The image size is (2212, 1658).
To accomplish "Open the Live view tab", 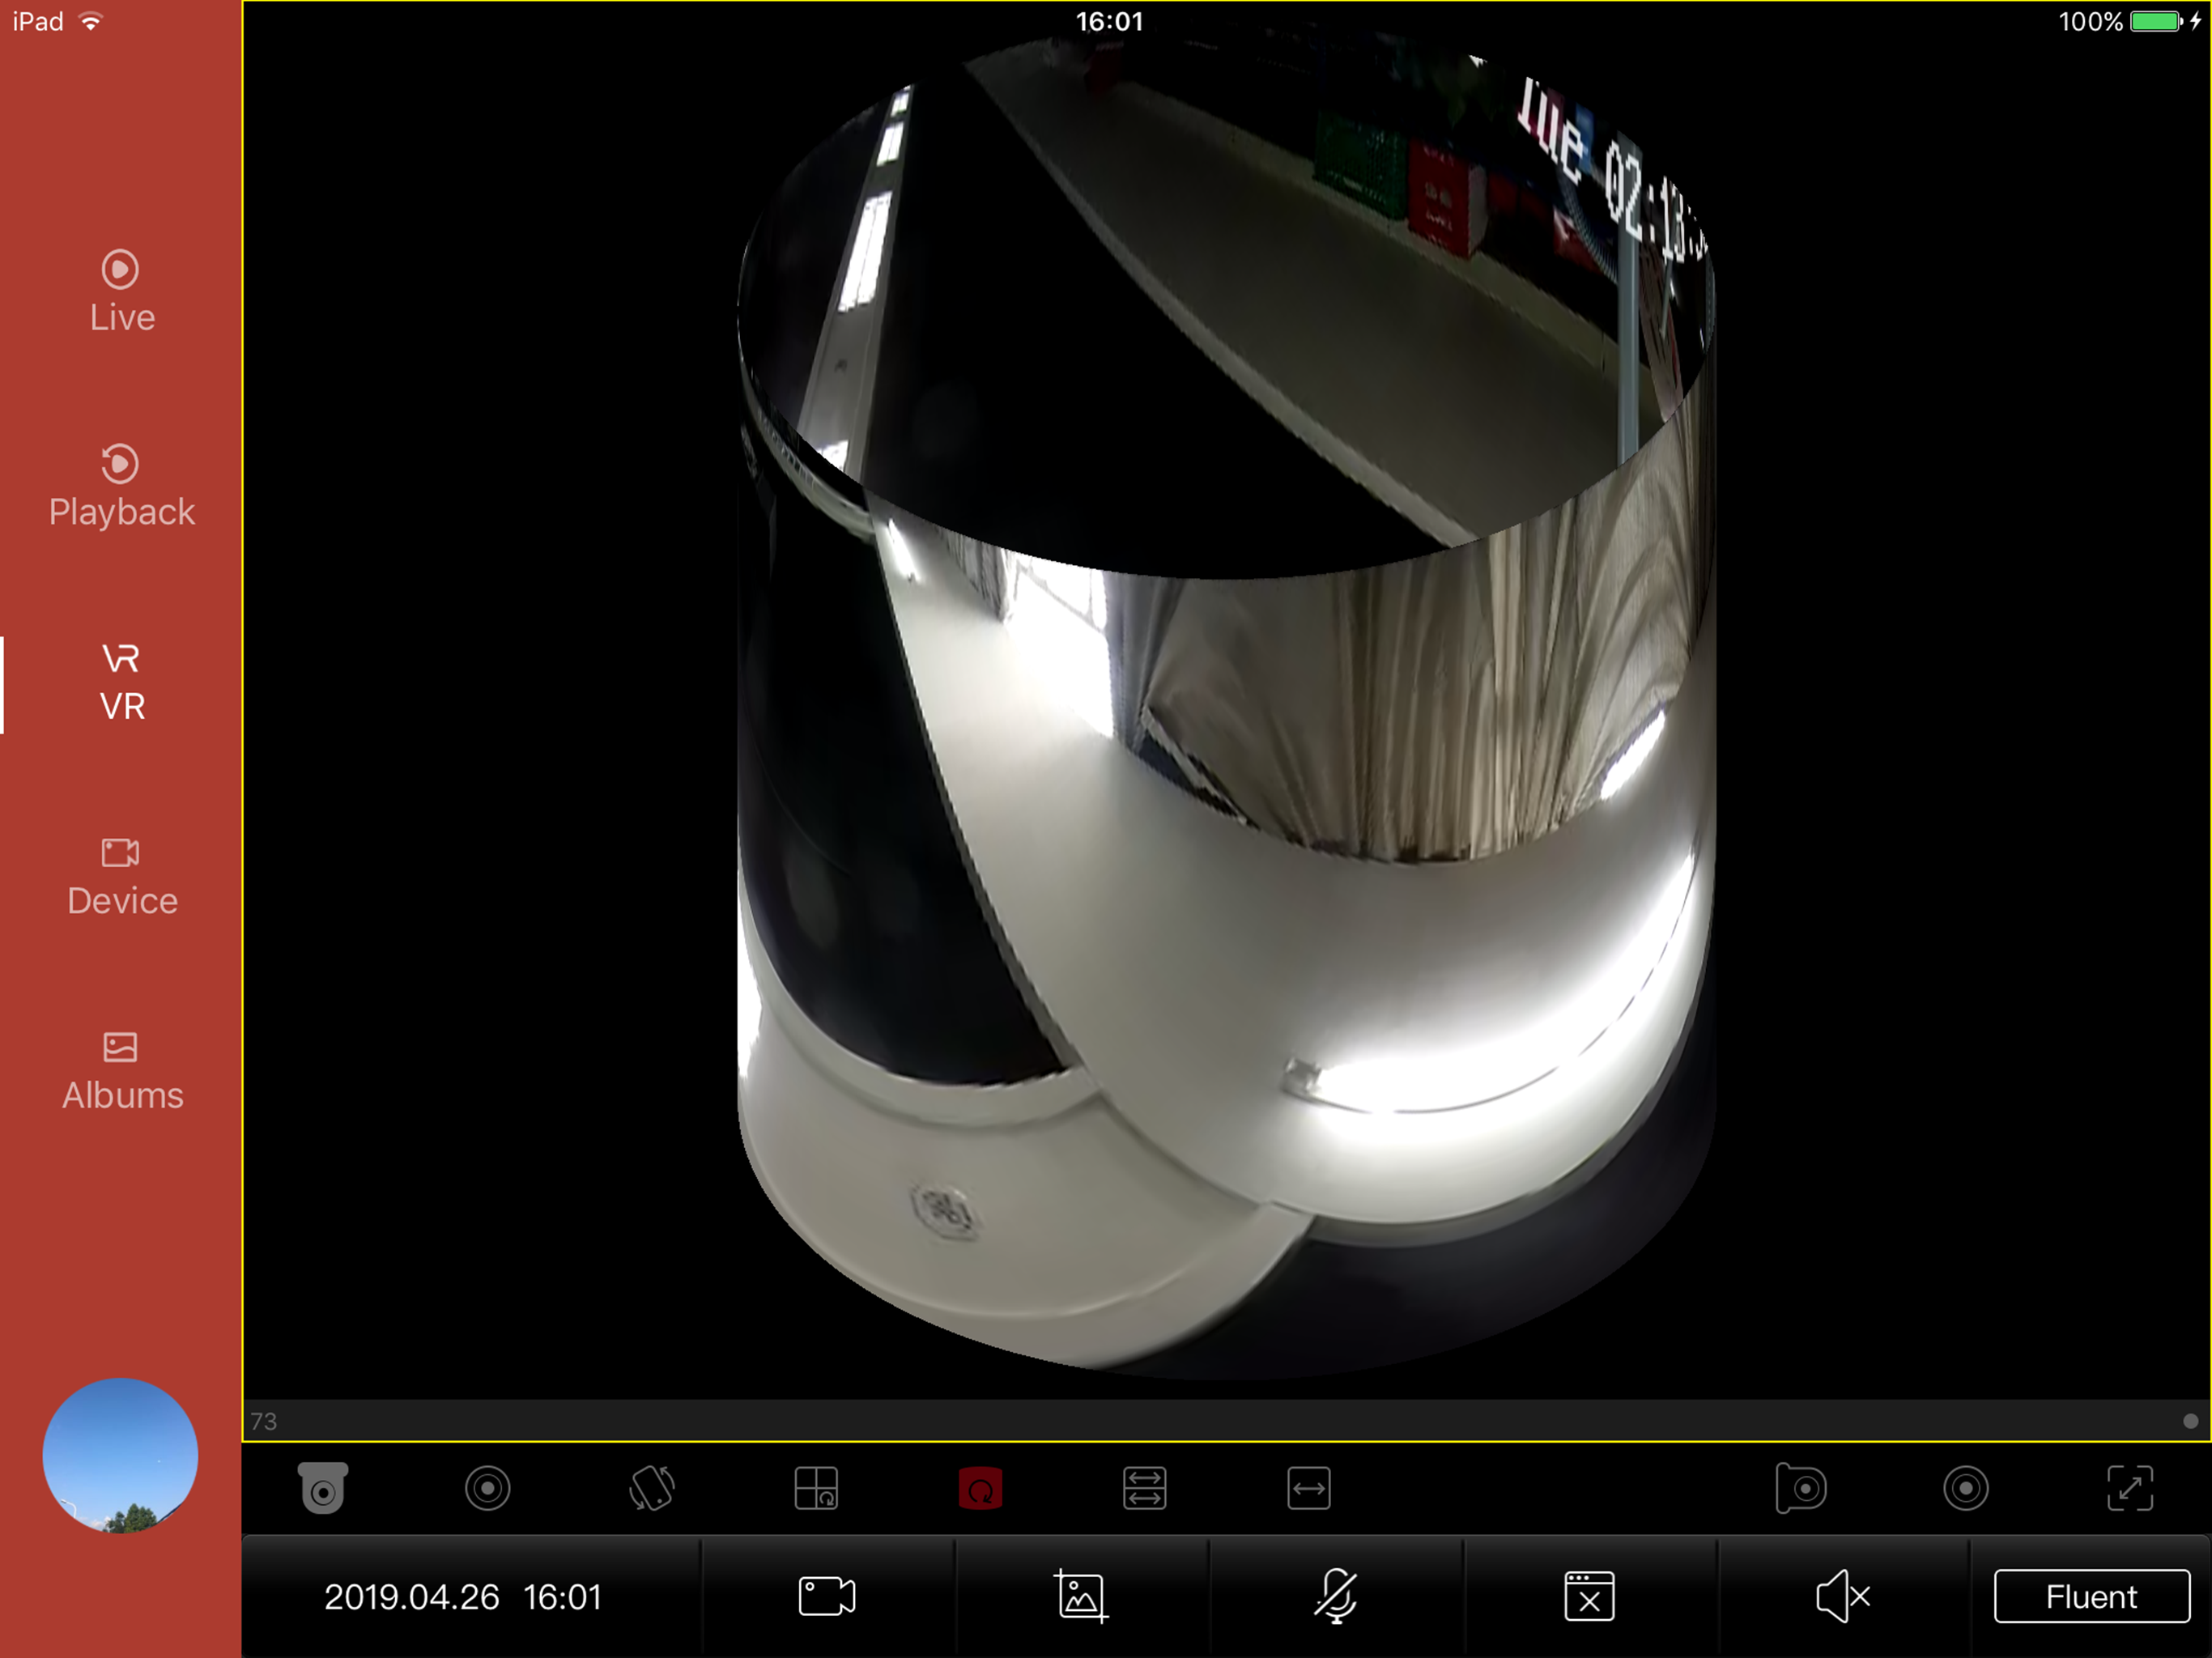I will click(x=121, y=291).
